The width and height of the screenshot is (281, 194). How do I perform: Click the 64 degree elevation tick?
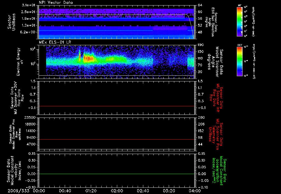point(200,5)
